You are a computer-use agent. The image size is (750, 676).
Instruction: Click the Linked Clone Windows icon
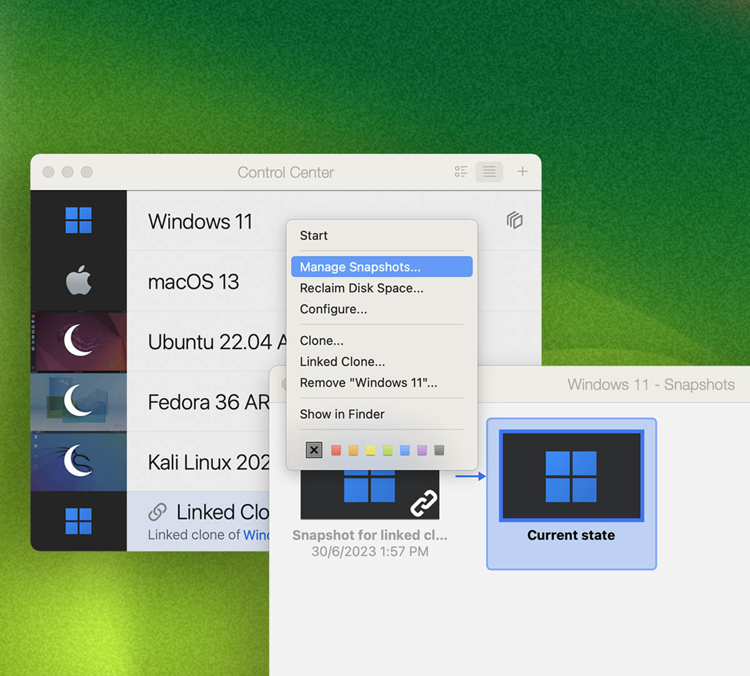79,521
